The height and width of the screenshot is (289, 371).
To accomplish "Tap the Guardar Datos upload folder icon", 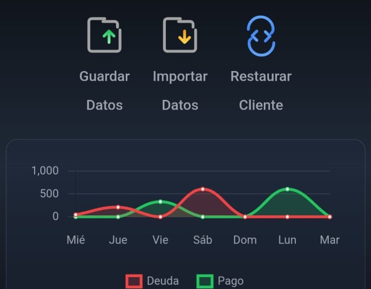I will pos(104,35).
